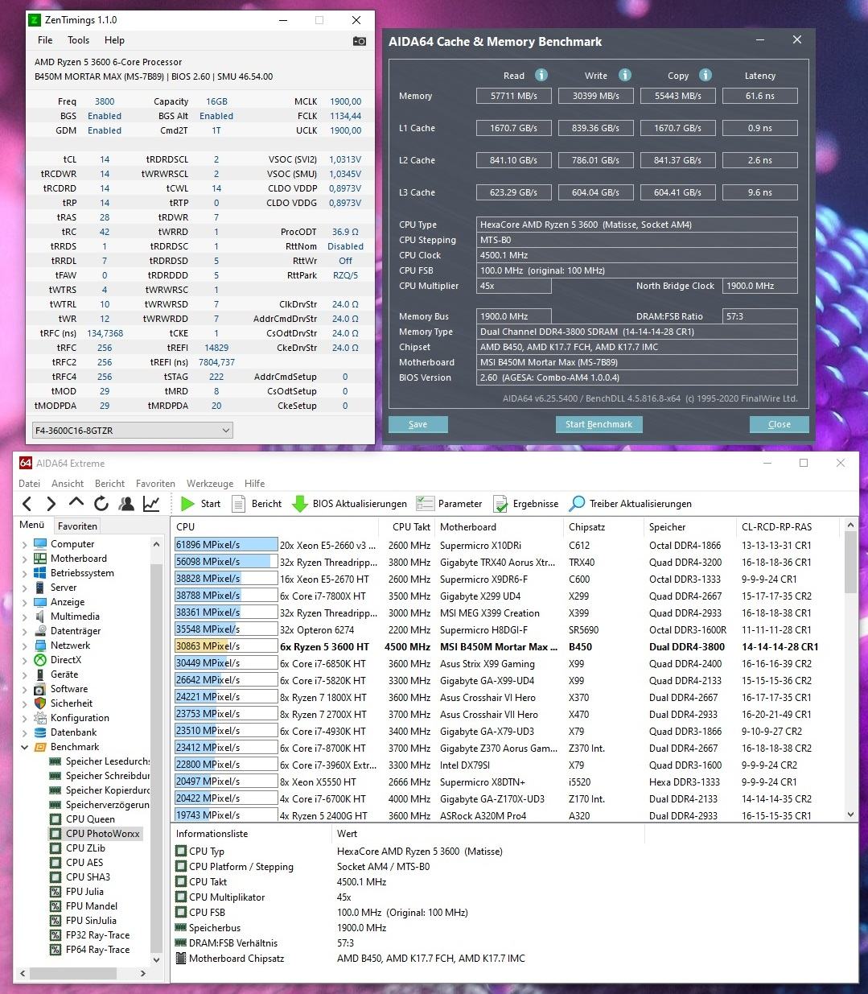Click Save in benchmark window
Viewport: 868px width, 994px height.
[x=418, y=424]
